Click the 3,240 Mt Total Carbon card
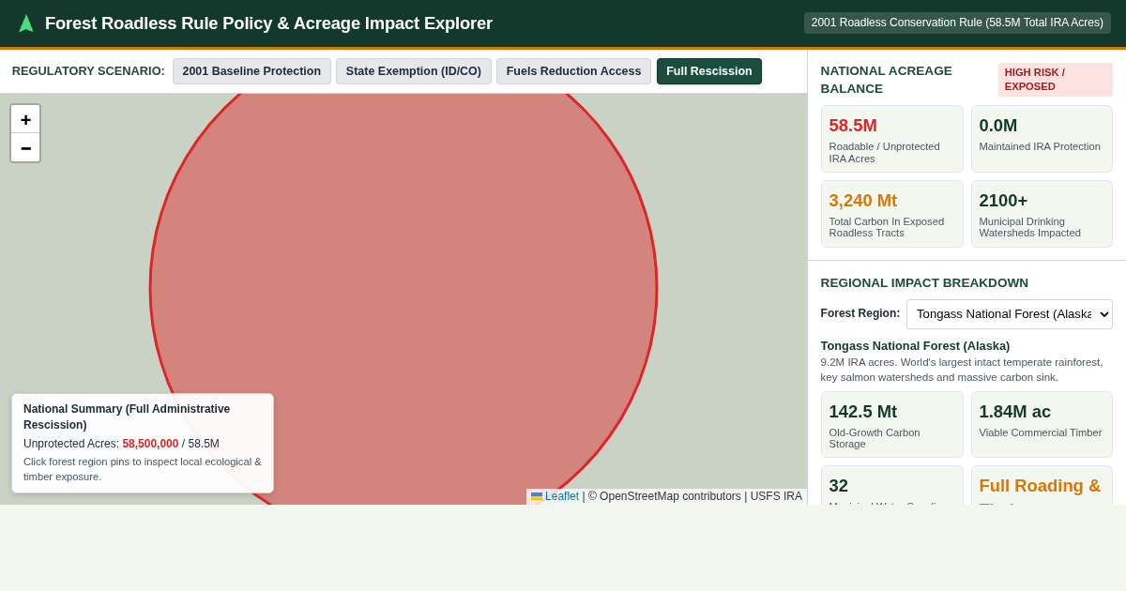The image size is (1126, 591). coord(891,214)
